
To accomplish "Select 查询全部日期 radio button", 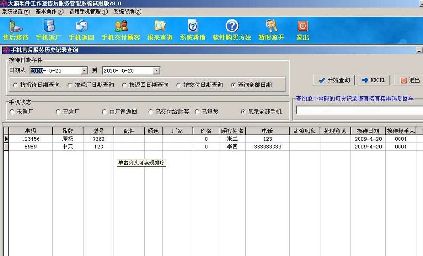I will click(233, 85).
